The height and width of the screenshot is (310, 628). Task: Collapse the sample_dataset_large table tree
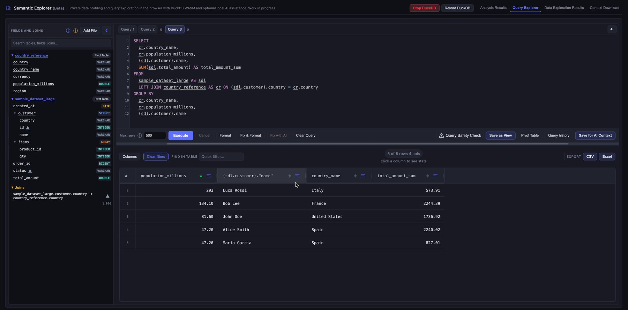[x=12, y=99]
